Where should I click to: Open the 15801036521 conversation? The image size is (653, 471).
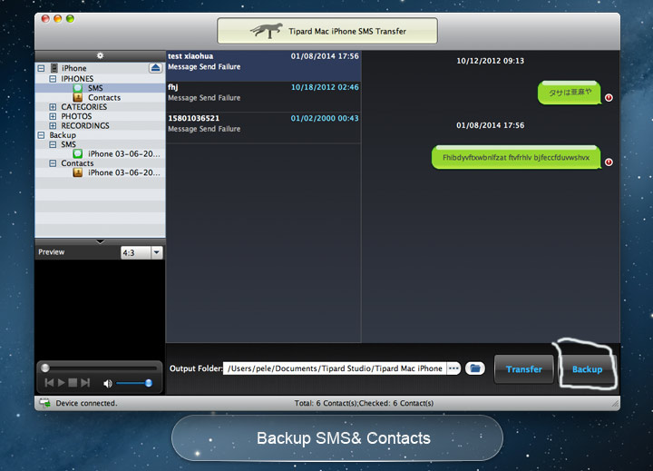[263, 128]
